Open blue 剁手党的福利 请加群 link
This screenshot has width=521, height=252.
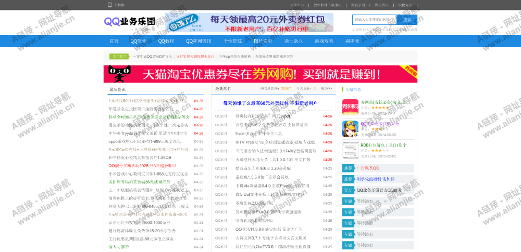(376, 179)
